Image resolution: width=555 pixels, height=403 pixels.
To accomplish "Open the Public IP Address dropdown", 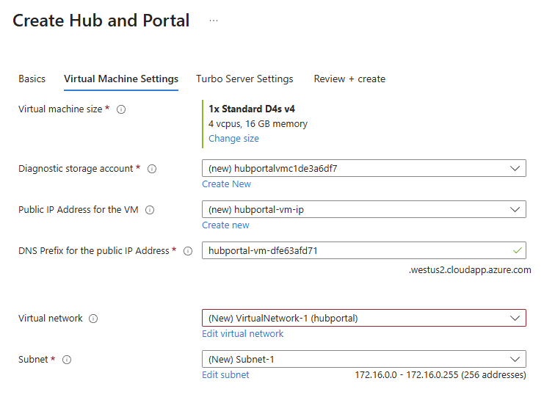I will [x=363, y=209].
